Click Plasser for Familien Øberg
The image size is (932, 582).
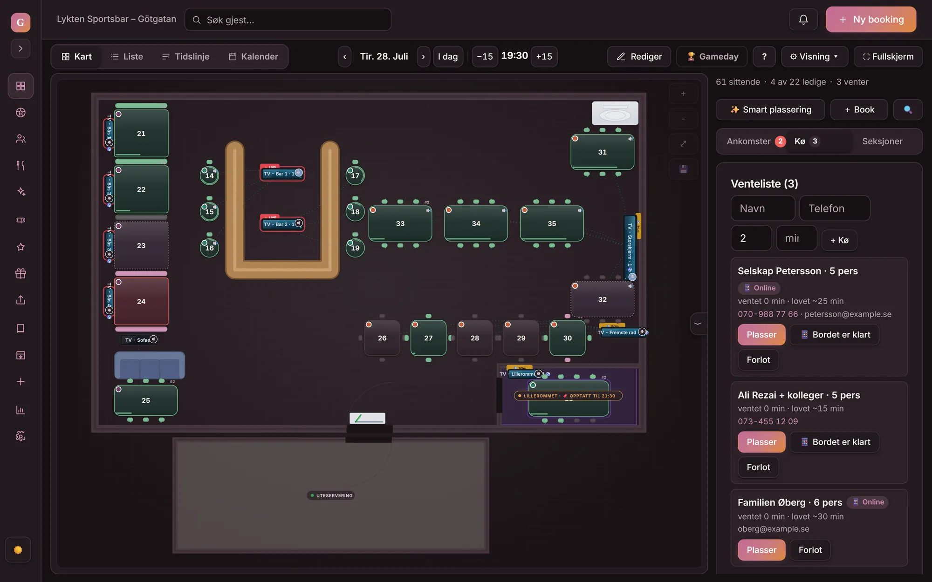(761, 550)
